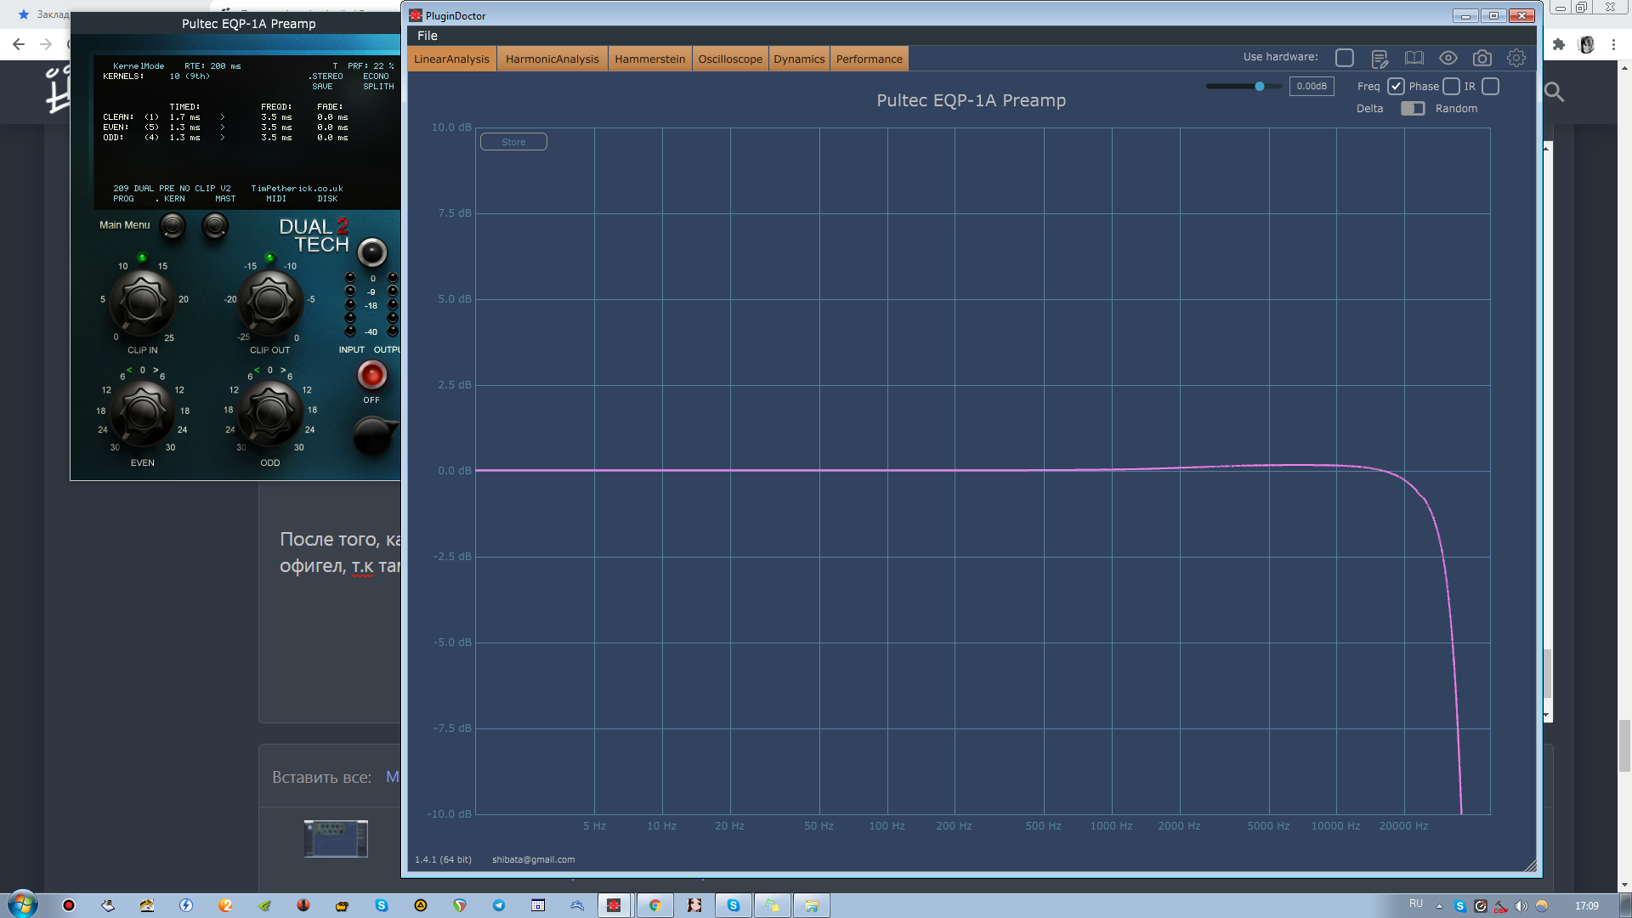Toggle the Delta/Random switch
The width and height of the screenshot is (1632, 918).
[x=1413, y=108]
